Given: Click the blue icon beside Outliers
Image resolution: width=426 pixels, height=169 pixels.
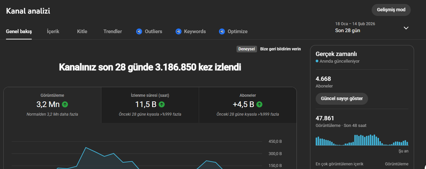Looking at the screenshot, I should (x=139, y=31).
